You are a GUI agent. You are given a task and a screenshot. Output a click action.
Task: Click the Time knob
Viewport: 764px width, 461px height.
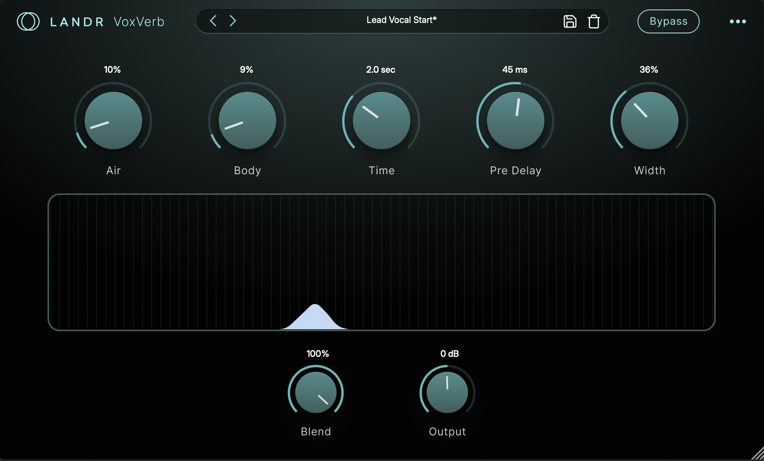pyautogui.click(x=381, y=121)
